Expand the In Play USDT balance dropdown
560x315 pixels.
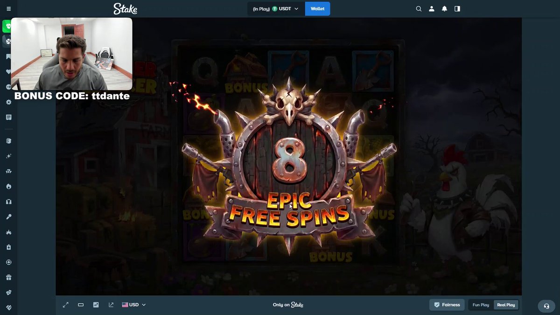click(x=276, y=8)
